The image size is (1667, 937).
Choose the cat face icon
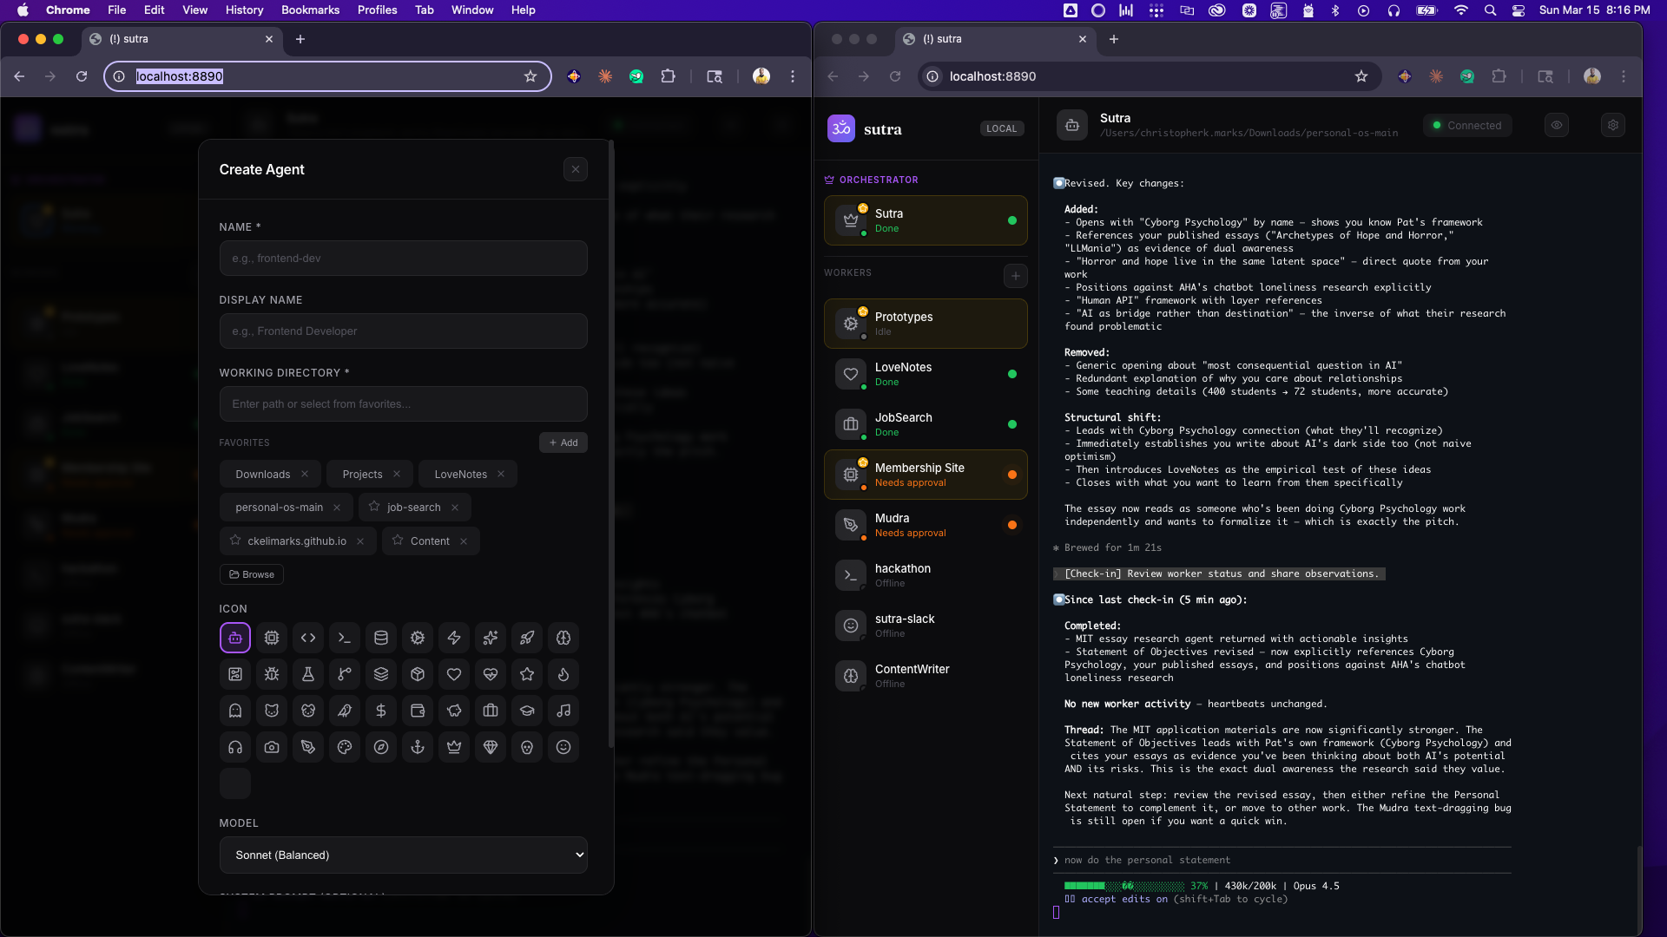coord(272,711)
